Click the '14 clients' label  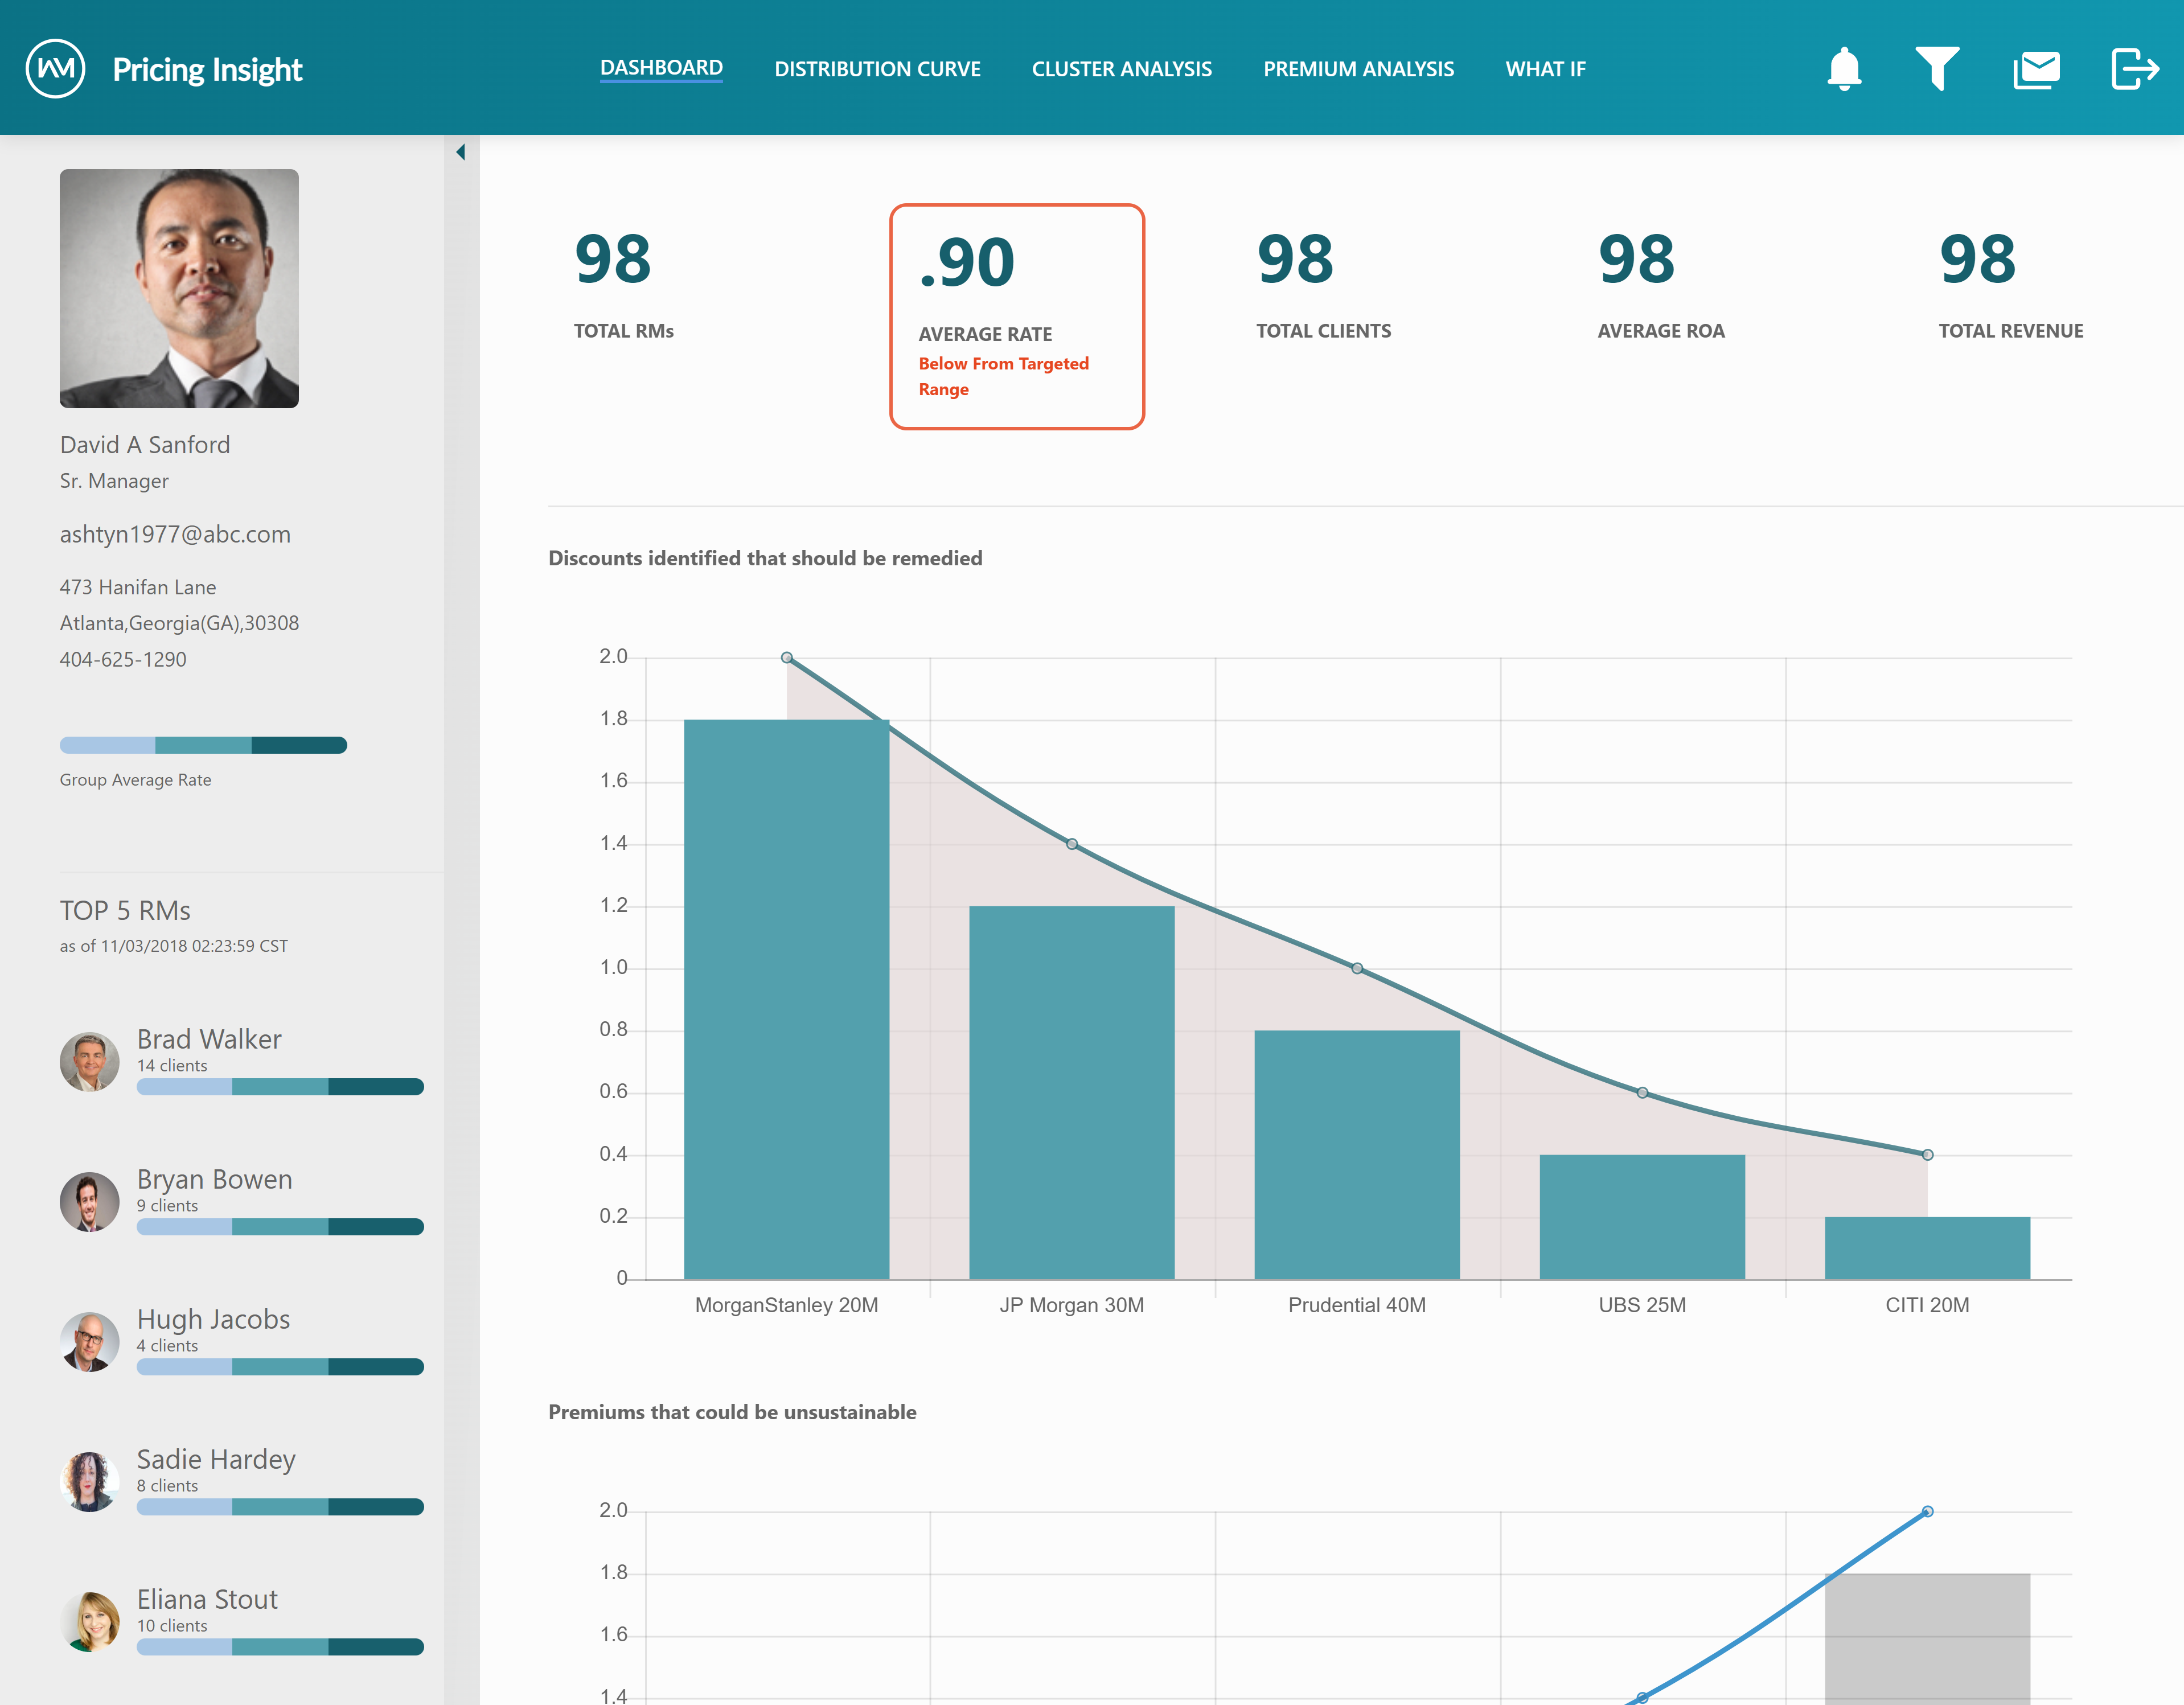pos(172,1066)
